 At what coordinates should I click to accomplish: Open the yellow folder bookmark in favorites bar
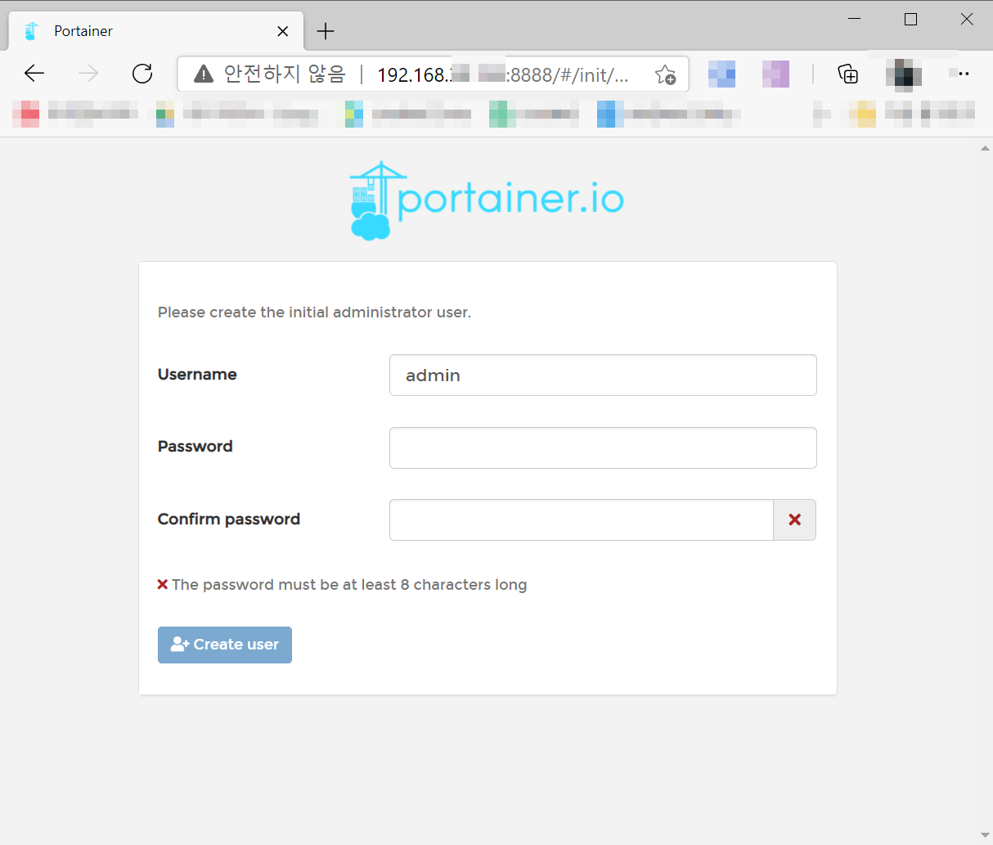click(x=862, y=114)
